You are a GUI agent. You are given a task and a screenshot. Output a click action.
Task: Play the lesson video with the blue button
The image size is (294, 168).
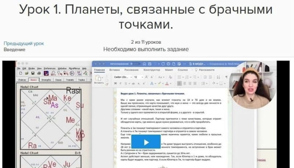click(x=146, y=142)
